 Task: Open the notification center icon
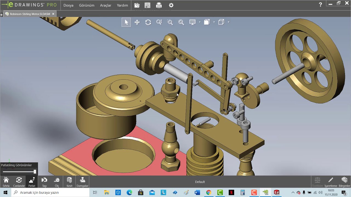click(x=344, y=193)
